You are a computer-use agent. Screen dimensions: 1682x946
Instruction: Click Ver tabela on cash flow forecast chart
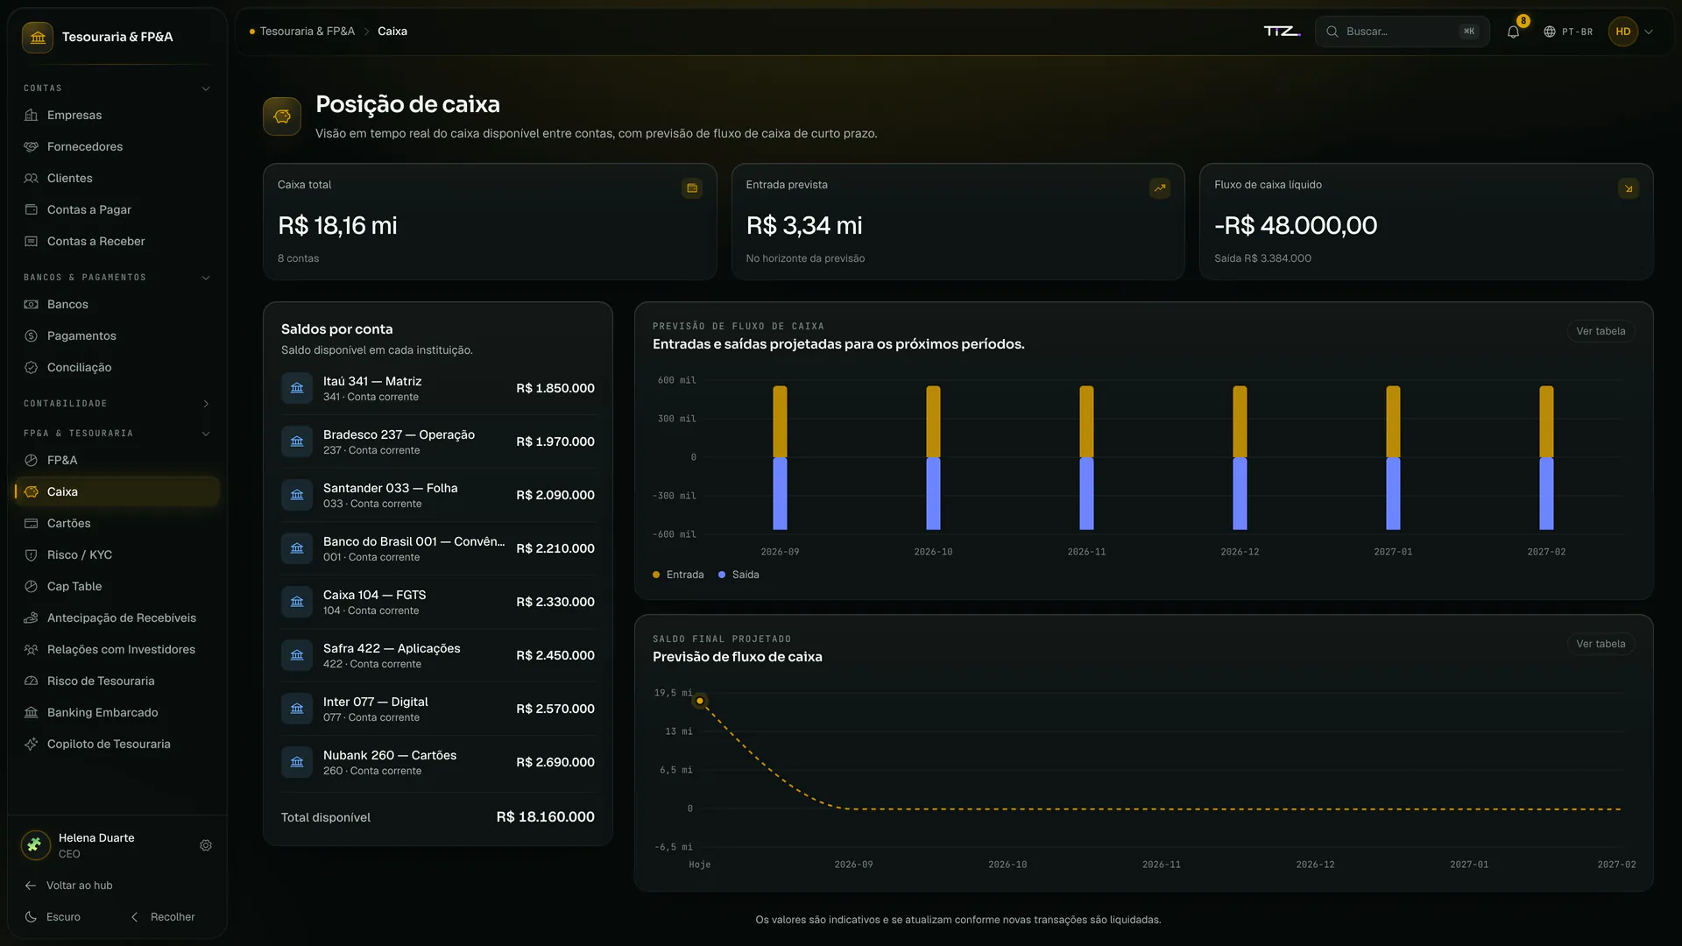point(1601,331)
